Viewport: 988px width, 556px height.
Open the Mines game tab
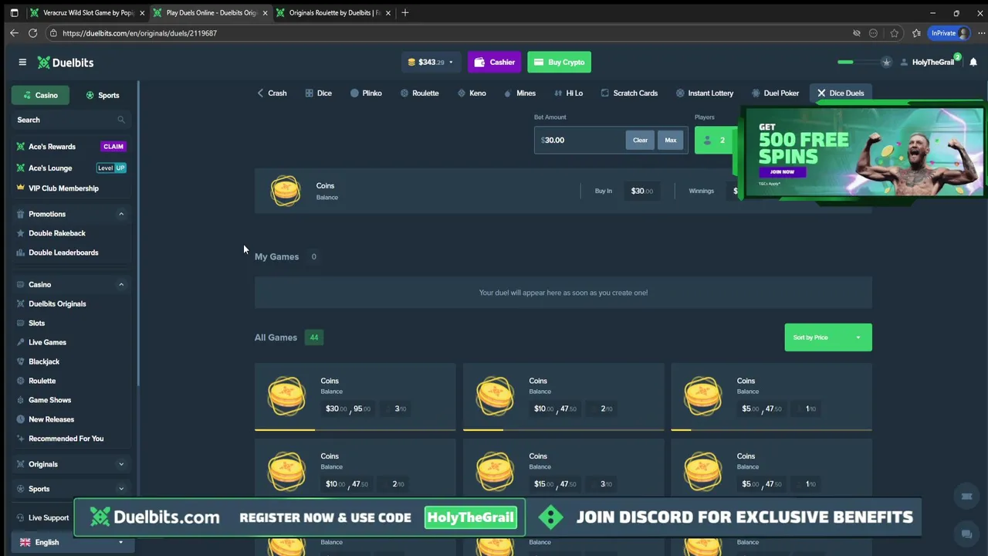pyautogui.click(x=519, y=93)
